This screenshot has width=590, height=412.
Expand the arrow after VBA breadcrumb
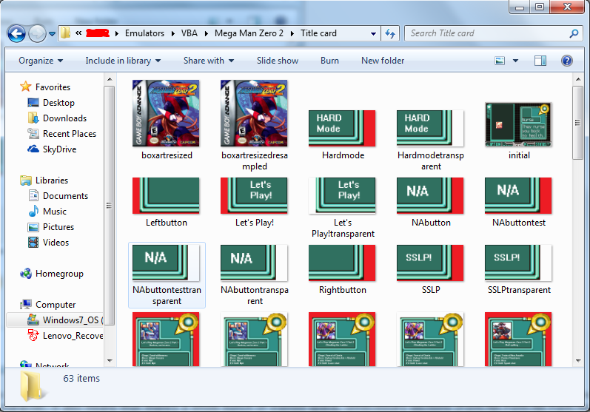pos(207,33)
